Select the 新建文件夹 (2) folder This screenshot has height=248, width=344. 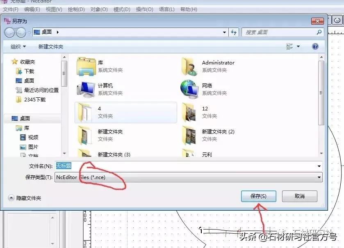pos(207,135)
